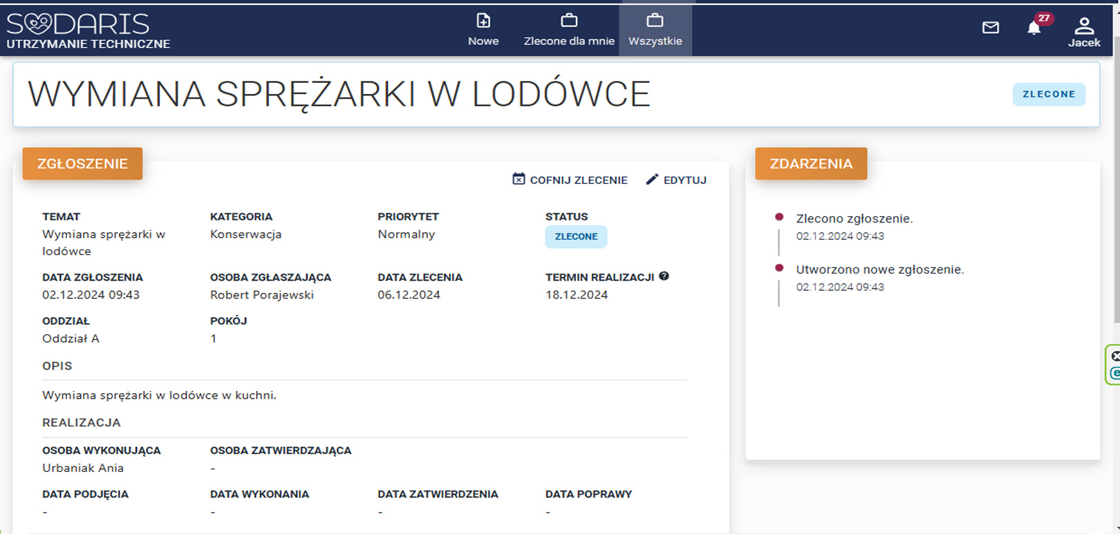Click the Cofnij zlecenie button
The height and width of the screenshot is (534, 1120).
coord(570,180)
